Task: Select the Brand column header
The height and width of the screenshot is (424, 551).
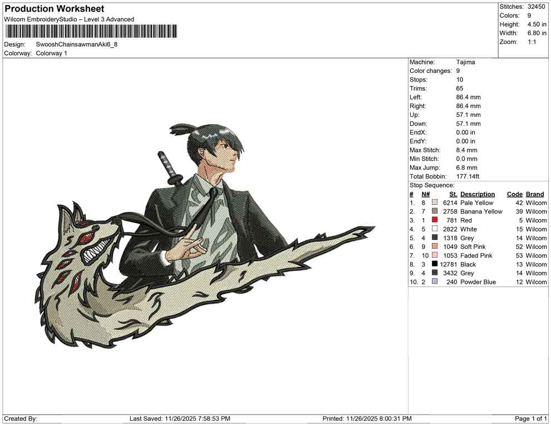Action: click(535, 194)
